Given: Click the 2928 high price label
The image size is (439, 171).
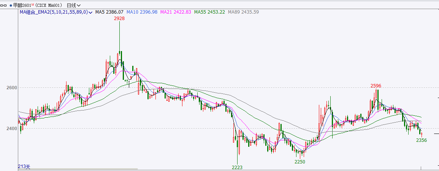Looking at the screenshot, I should pyautogui.click(x=119, y=19).
